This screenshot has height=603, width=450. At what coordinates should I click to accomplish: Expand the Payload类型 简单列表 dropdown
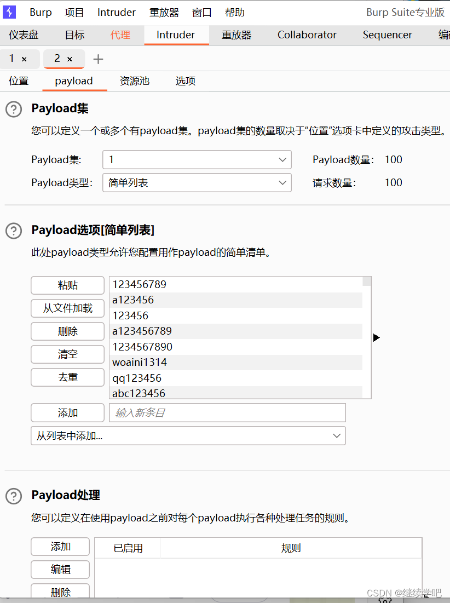pyautogui.click(x=197, y=183)
